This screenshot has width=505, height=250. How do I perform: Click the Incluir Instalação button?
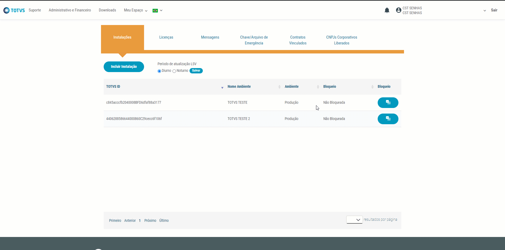124,67
